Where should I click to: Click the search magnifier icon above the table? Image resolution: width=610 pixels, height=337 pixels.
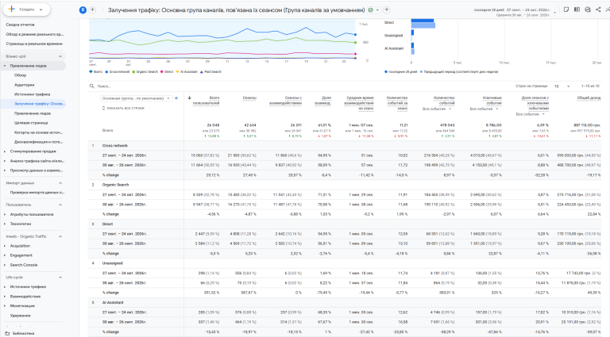click(x=92, y=86)
